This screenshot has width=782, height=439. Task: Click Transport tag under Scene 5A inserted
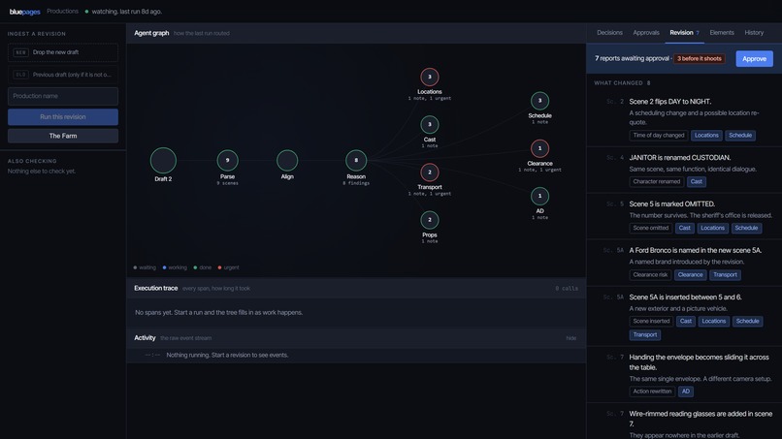pyautogui.click(x=645, y=335)
